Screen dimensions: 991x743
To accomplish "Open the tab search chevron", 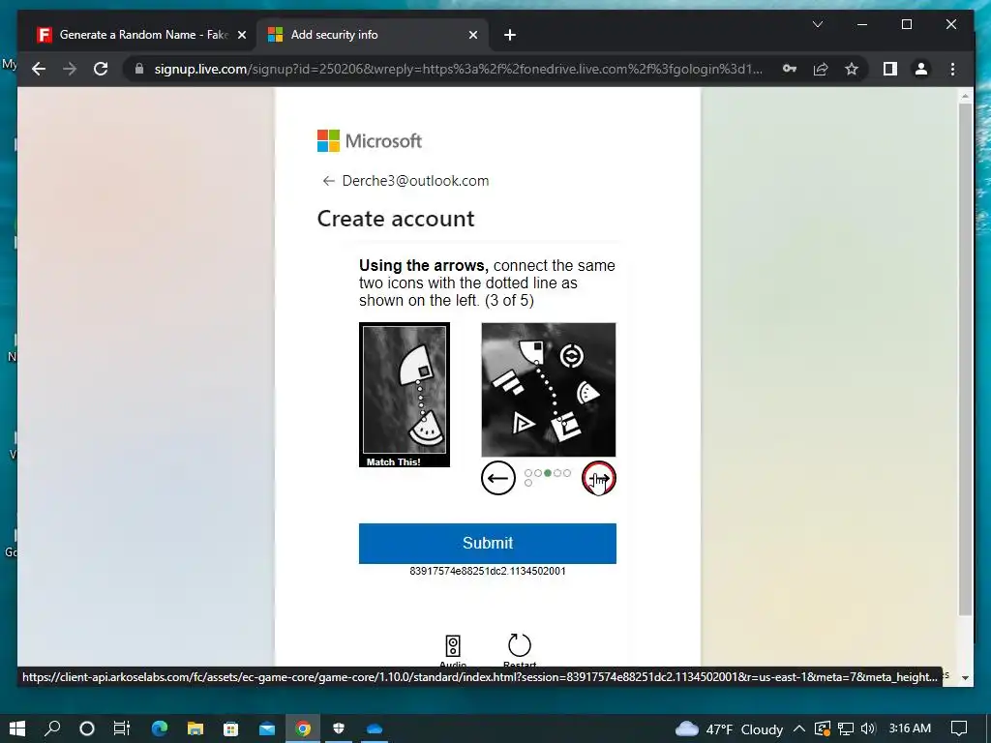I will 817,24.
